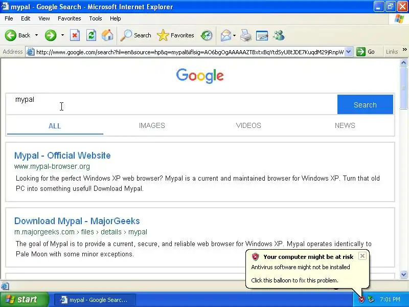
Task: Click shield icon inside warning balloon
Action: [x=255, y=257]
